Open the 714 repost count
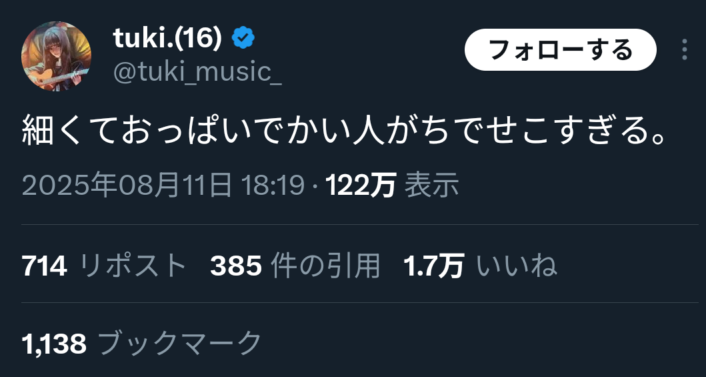Image resolution: width=706 pixels, height=377 pixels. pyautogui.click(x=45, y=266)
